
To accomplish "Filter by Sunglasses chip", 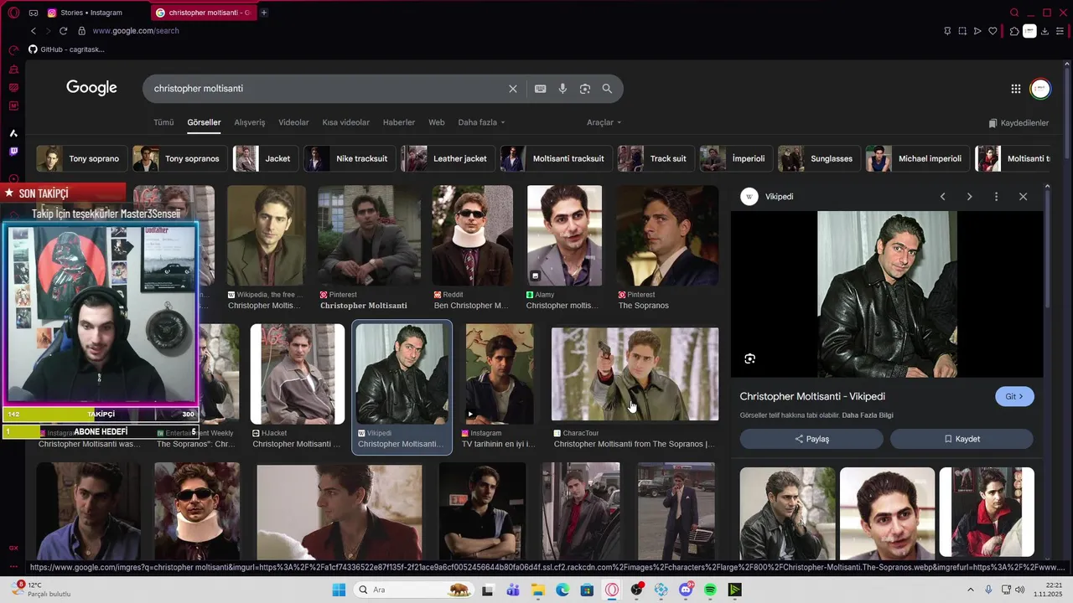I will [819, 158].
